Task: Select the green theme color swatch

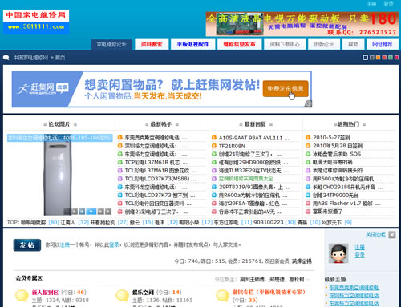Action: (x=391, y=58)
